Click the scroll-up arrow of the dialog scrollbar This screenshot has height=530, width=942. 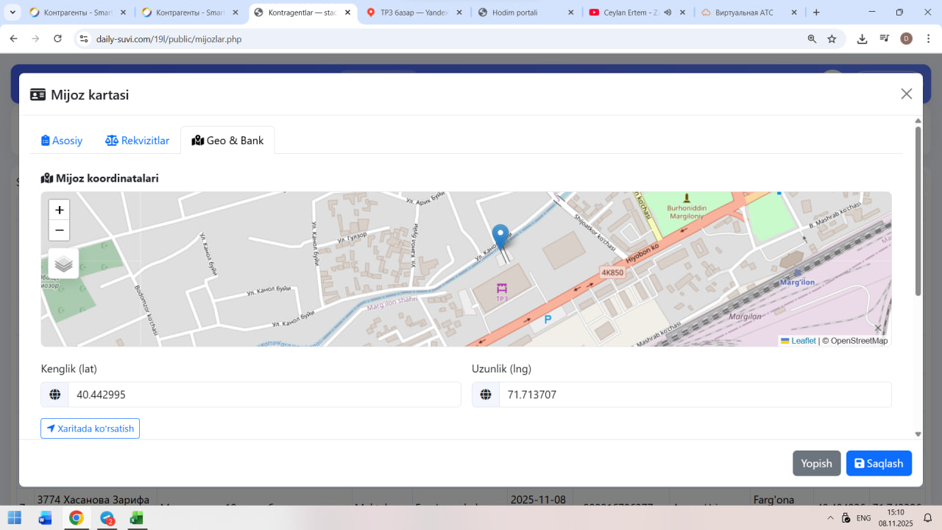[918, 121]
